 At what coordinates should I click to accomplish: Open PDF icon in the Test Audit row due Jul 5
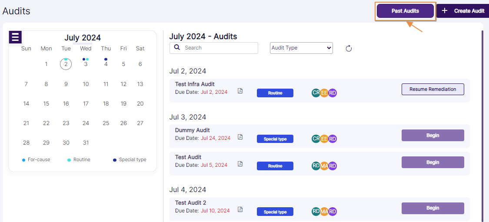coord(240,164)
